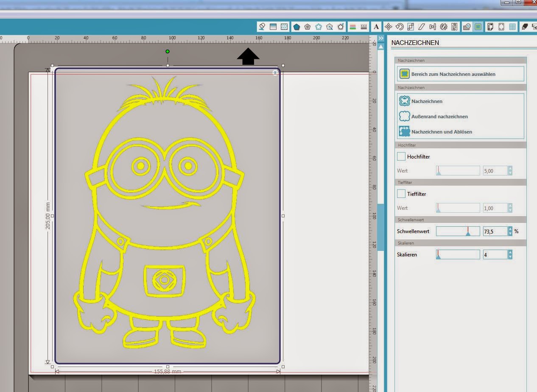The image size is (537, 392).
Task: Click the 'NACHZEICHNEN' panel title
Action: coord(415,43)
